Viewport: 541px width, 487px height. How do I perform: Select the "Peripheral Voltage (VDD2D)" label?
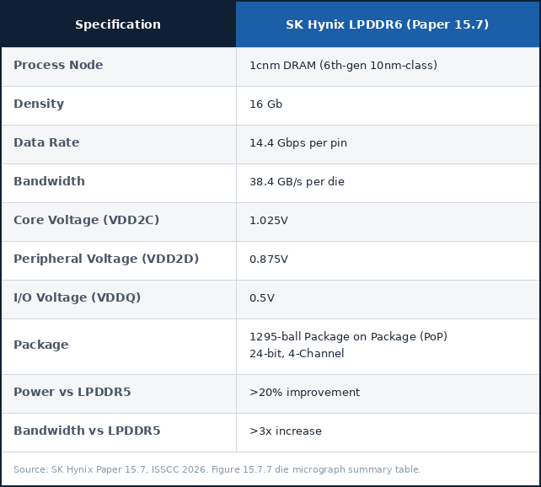[106, 259]
